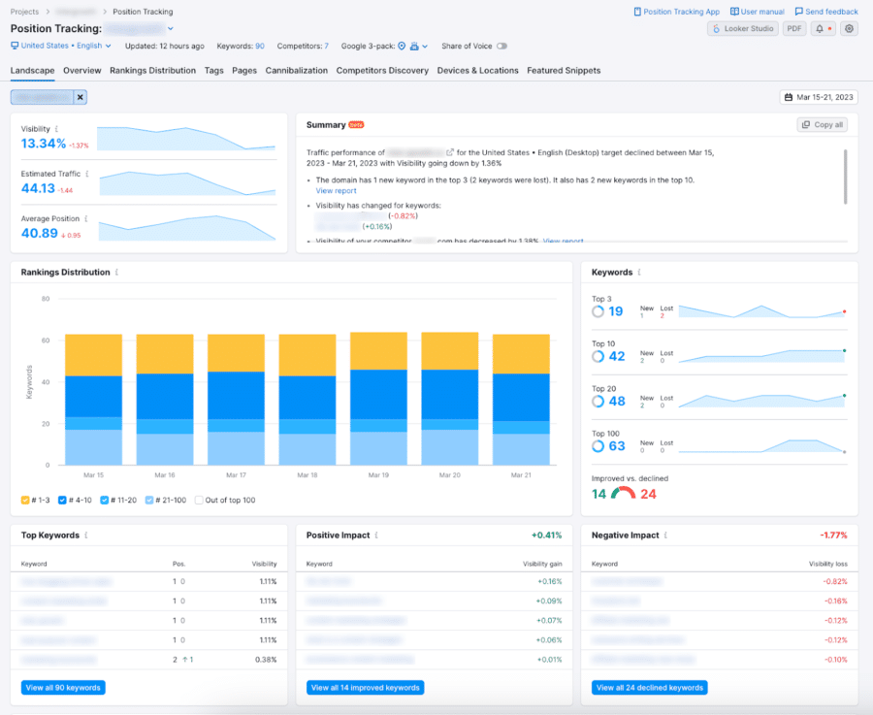The width and height of the screenshot is (873, 715).
Task: Click the info icon beside Average Position
Action: pyautogui.click(x=85, y=219)
